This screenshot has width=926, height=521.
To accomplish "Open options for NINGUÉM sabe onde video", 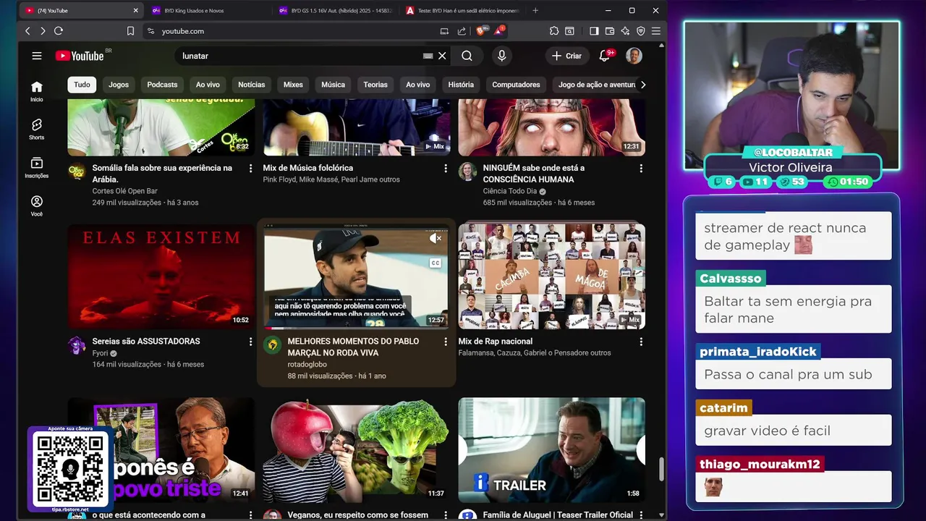I will 641,168.
